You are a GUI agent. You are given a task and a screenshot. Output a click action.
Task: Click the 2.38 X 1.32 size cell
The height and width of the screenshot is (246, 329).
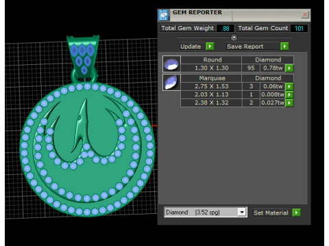point(212,102)
